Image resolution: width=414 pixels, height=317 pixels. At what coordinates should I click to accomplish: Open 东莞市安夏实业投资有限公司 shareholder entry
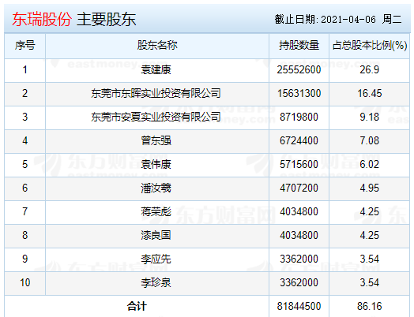point(156,117)
